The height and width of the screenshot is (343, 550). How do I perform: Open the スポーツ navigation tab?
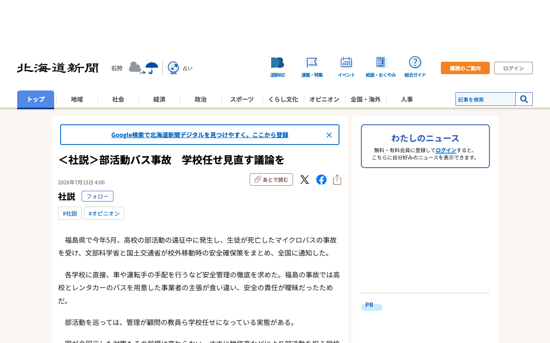click(242, 99)
